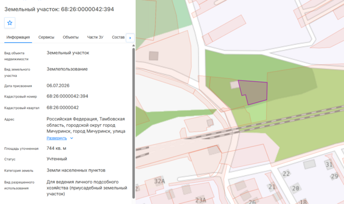This screenshot has width=344, height=204.
Task: Click house number 31 on map
Action: click(329, 164)
